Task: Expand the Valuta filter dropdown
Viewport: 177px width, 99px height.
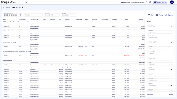Action: (160, 48)
